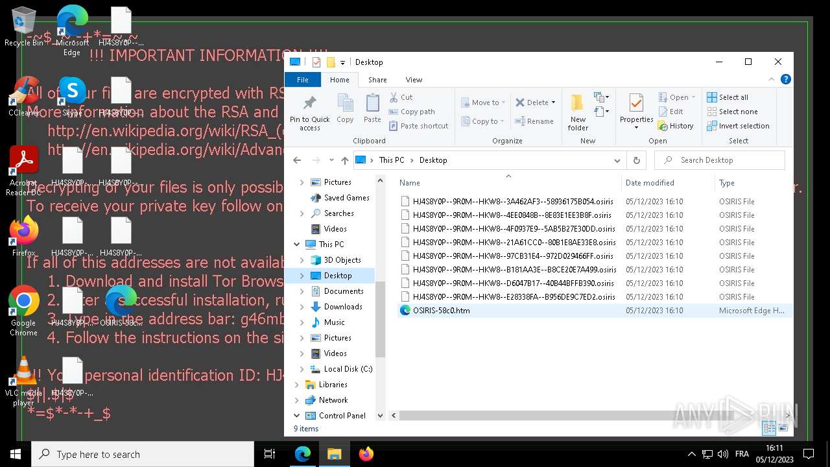Viewport: 830px width, 467px height.
Task: Click History in Open group
Action: 676,126
